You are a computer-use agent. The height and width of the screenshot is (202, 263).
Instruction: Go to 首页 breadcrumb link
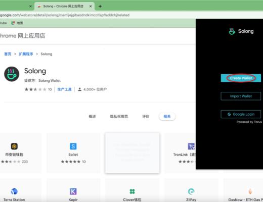pos(8,54)
